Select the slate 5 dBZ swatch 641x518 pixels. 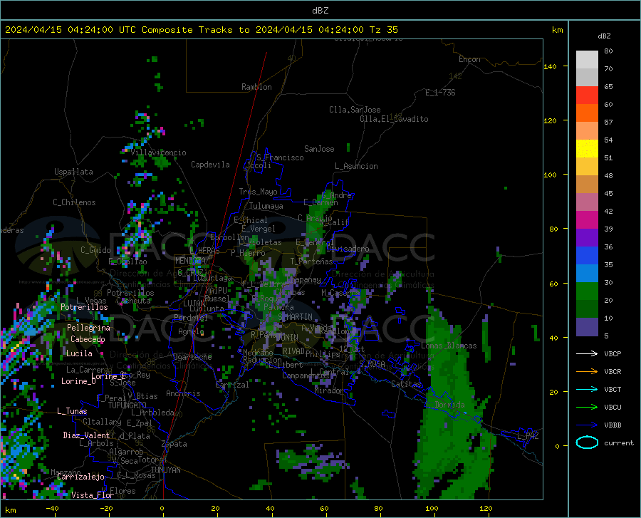point(587,326)
